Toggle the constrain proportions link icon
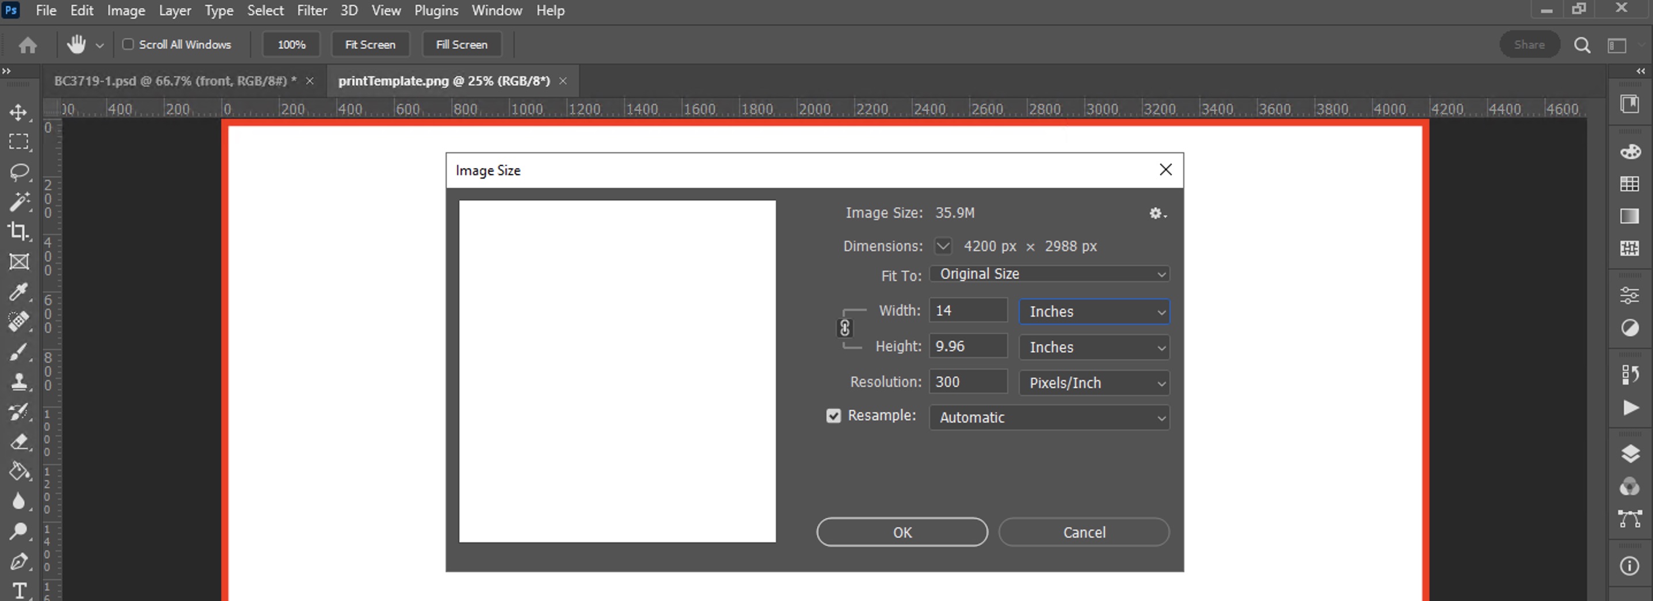1653x601 pixels. (x=844, y=328)
